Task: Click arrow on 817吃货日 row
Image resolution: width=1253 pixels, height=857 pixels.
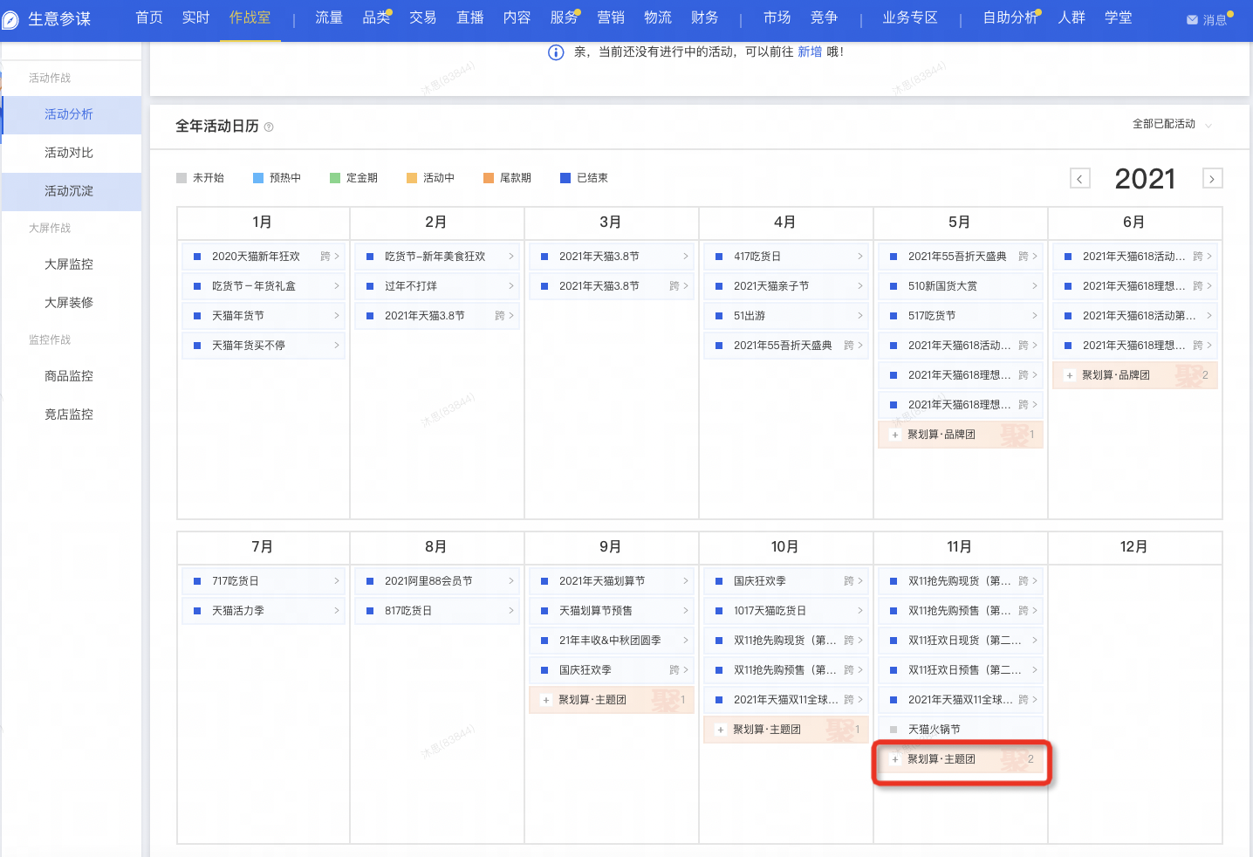Action: (511, 611)
